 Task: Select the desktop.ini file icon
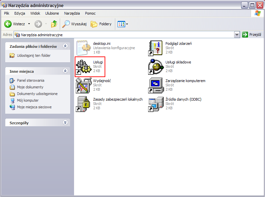coord(83,48)
